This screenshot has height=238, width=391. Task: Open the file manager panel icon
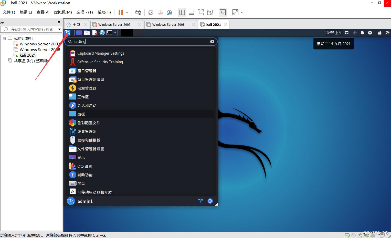point(87,33)
